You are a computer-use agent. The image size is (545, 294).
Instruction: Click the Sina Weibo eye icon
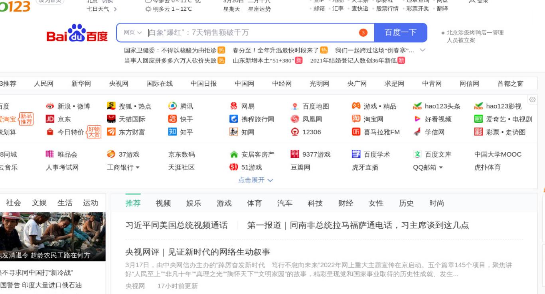click(x=50, y=106)
